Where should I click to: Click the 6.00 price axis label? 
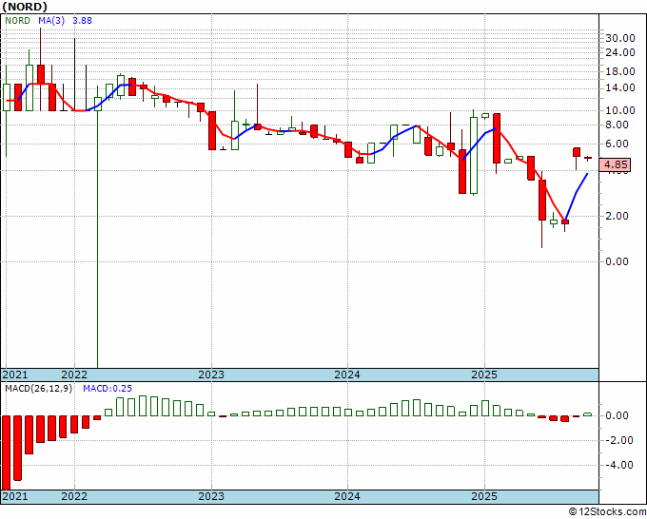[x=617, y=144]
